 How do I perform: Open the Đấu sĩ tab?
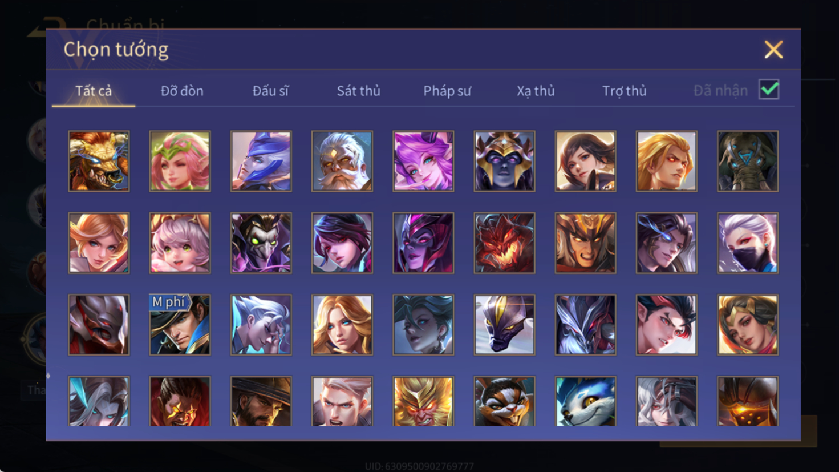[270, 91]
